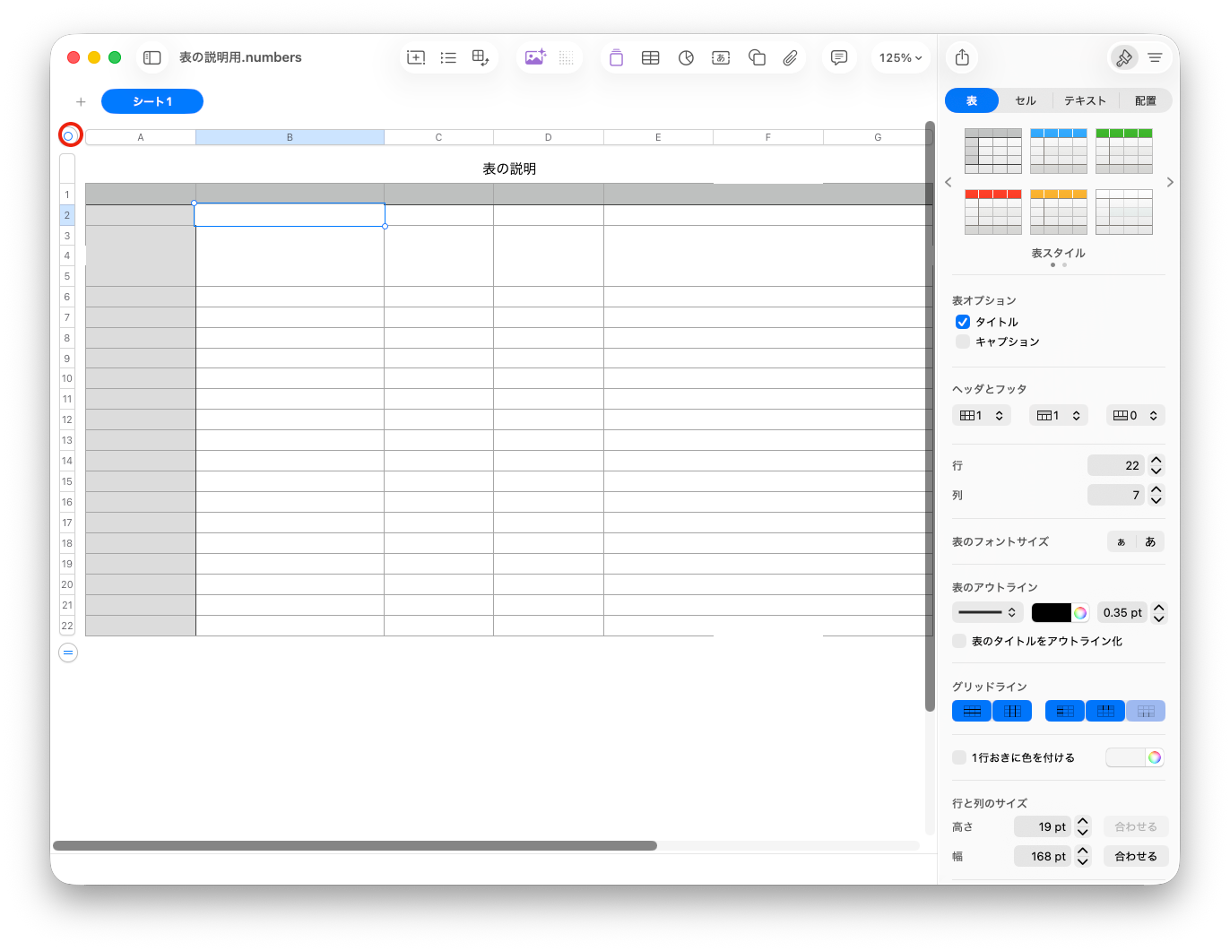Click the insert text box icon

[721, 57]
